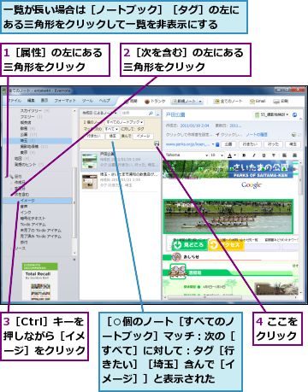Image resolution: width=308 pixels, height=392 pixels.
Task: Toggle italic formatting
Action: [254, 155]
